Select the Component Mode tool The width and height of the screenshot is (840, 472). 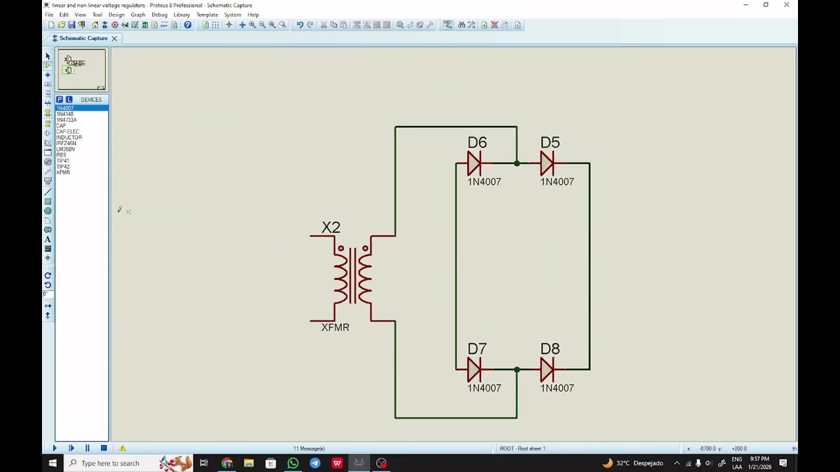[x=48, y=66]
